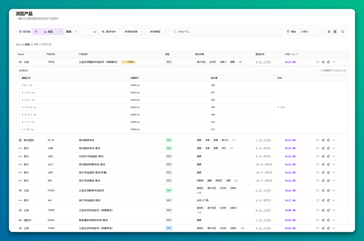
Task: Expand the FZZXR row details
Action: (334, 191)
